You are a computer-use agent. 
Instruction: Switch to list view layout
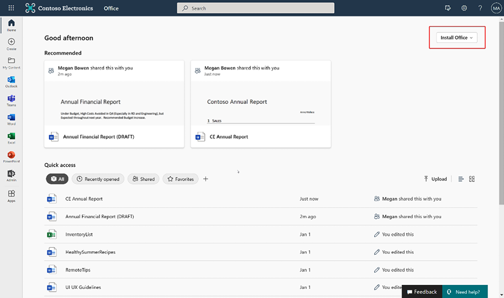click(461, 179)
